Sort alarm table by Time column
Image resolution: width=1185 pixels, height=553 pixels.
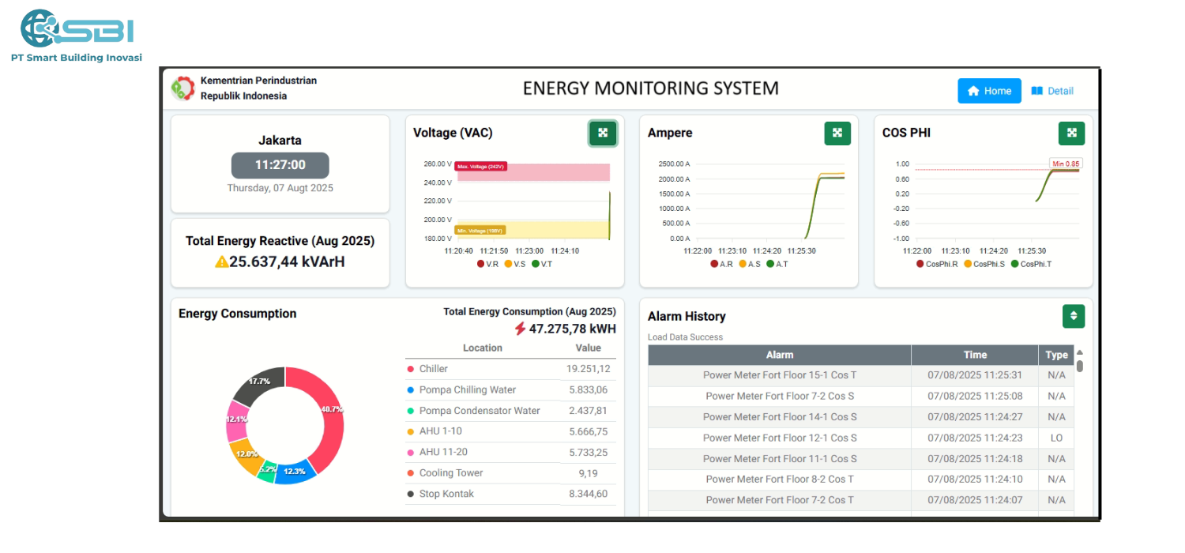(x=974, y=355)
